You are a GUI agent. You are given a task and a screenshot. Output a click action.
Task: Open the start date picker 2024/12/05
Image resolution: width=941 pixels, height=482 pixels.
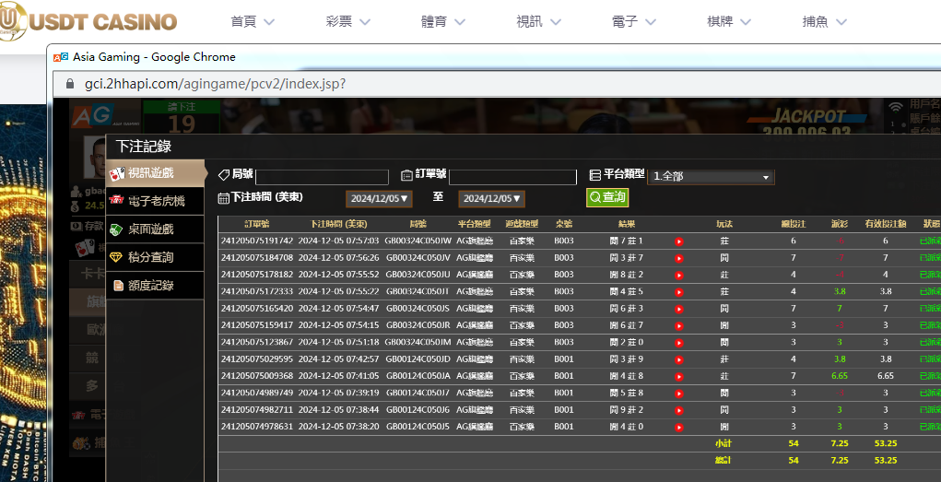379,198
